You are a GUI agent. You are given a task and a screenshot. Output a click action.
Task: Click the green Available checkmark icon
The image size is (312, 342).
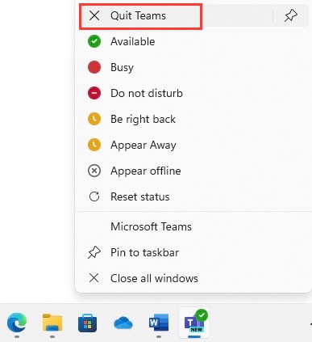click(x=94, y=41)
